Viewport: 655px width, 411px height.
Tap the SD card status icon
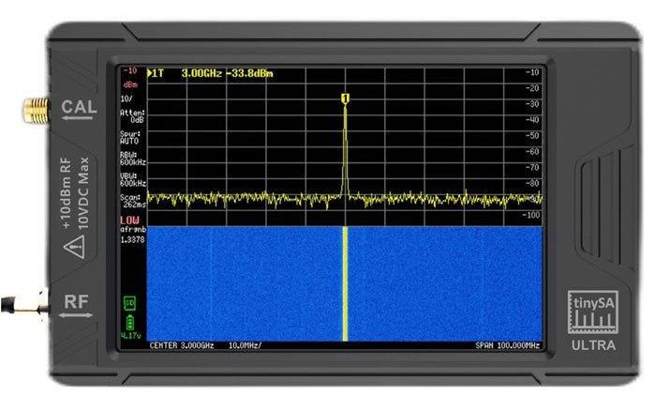point(129,302)
